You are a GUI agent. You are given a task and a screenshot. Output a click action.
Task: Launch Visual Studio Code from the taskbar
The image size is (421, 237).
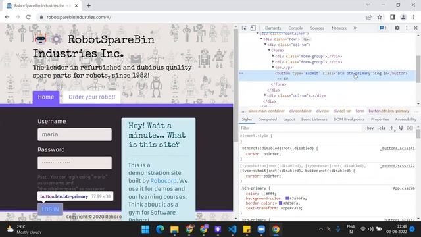232,230
